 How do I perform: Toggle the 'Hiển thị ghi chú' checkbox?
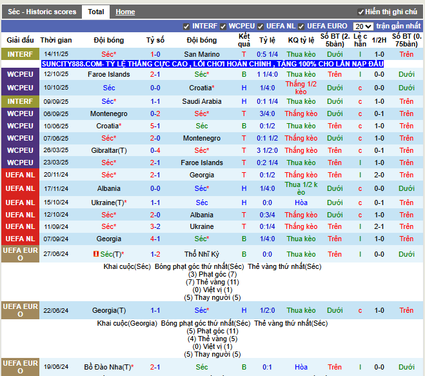point(361,12)
